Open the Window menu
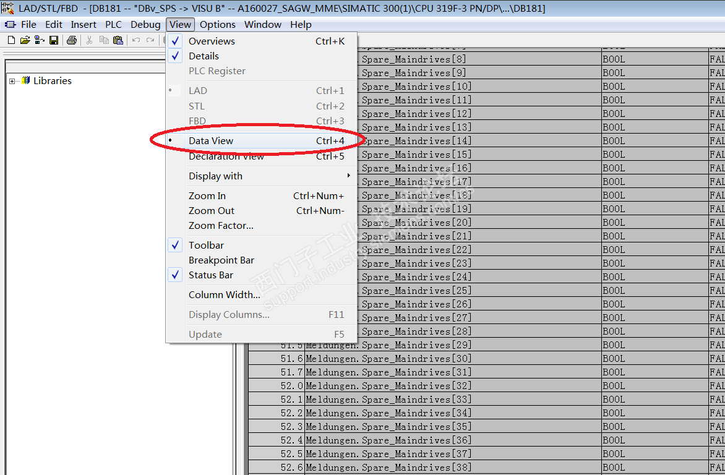The image size is (725, 475). click(263, 25)
